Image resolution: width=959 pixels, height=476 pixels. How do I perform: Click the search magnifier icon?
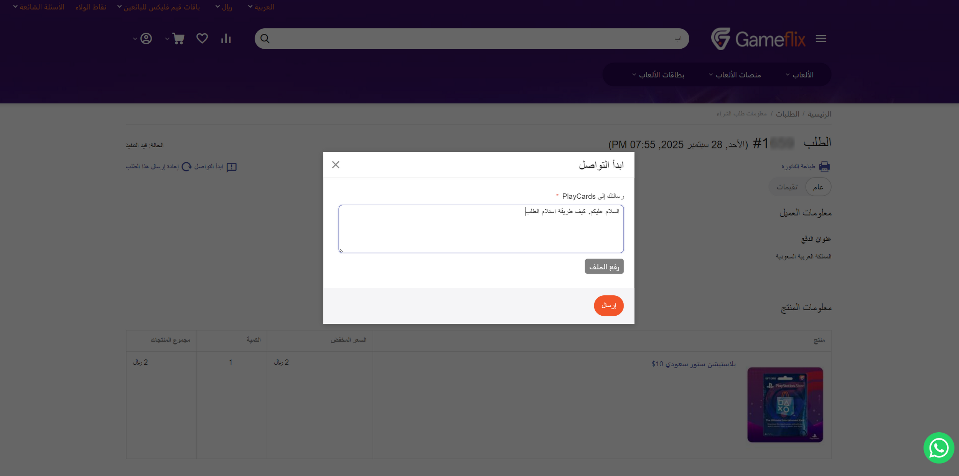[265, 39]
